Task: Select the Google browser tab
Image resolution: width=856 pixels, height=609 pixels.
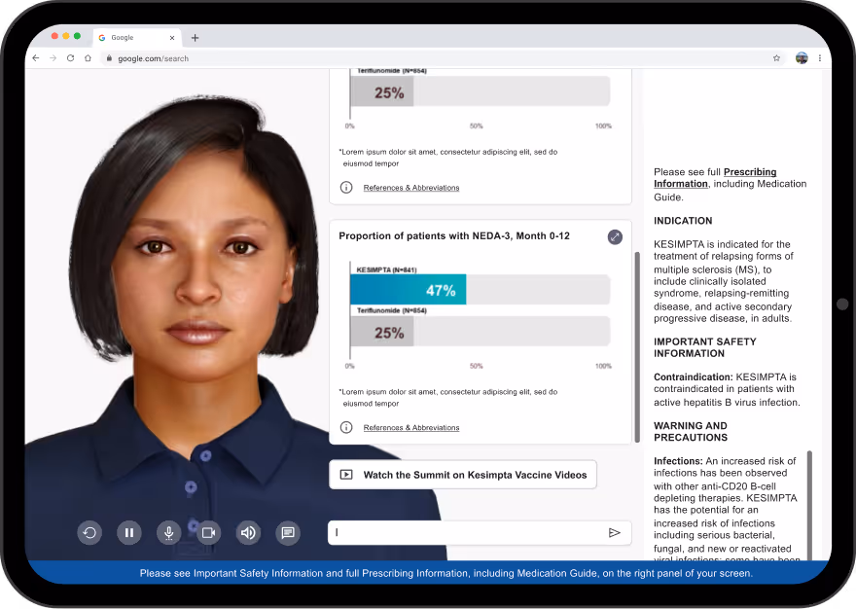Action: click(x=137, y=37)
